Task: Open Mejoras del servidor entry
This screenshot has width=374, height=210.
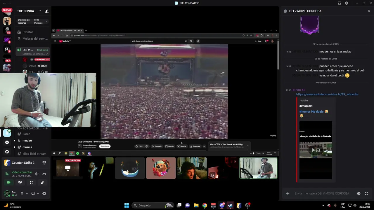Action: pyautogui.click(x=32, y=38)
